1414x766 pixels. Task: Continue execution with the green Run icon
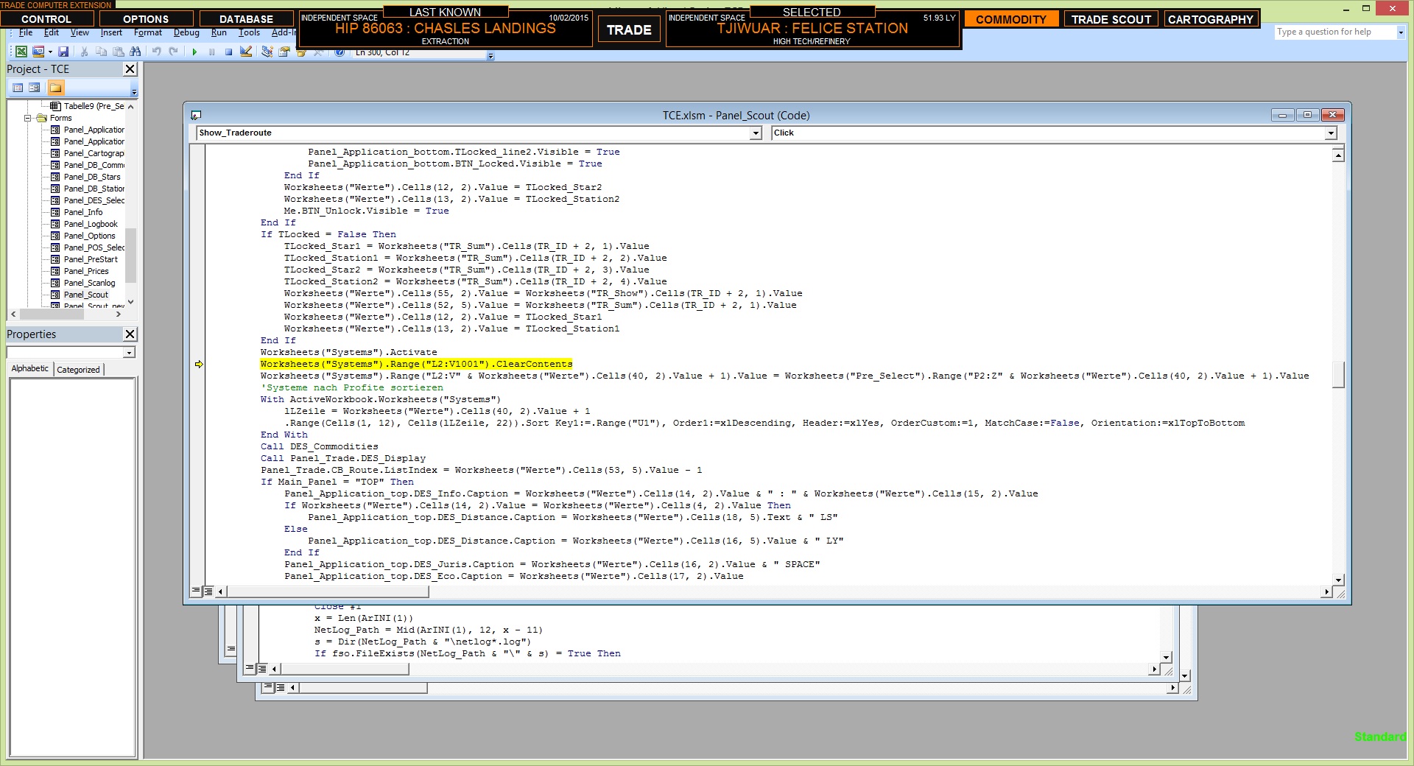(194, 52)
